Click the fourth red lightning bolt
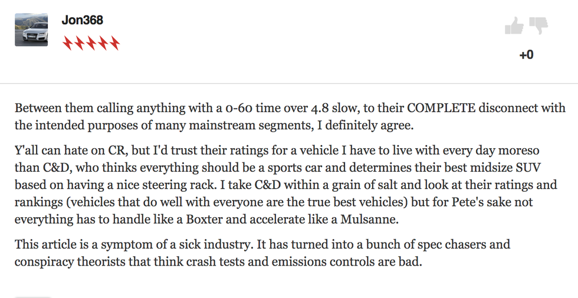Screen dimensions: 578x298 point(103,43)
